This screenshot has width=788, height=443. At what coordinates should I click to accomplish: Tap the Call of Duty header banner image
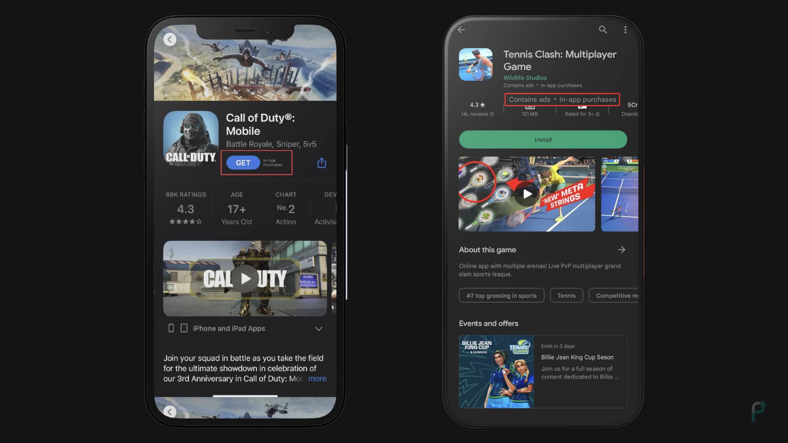pyautogui.click(x=245, y=63)
